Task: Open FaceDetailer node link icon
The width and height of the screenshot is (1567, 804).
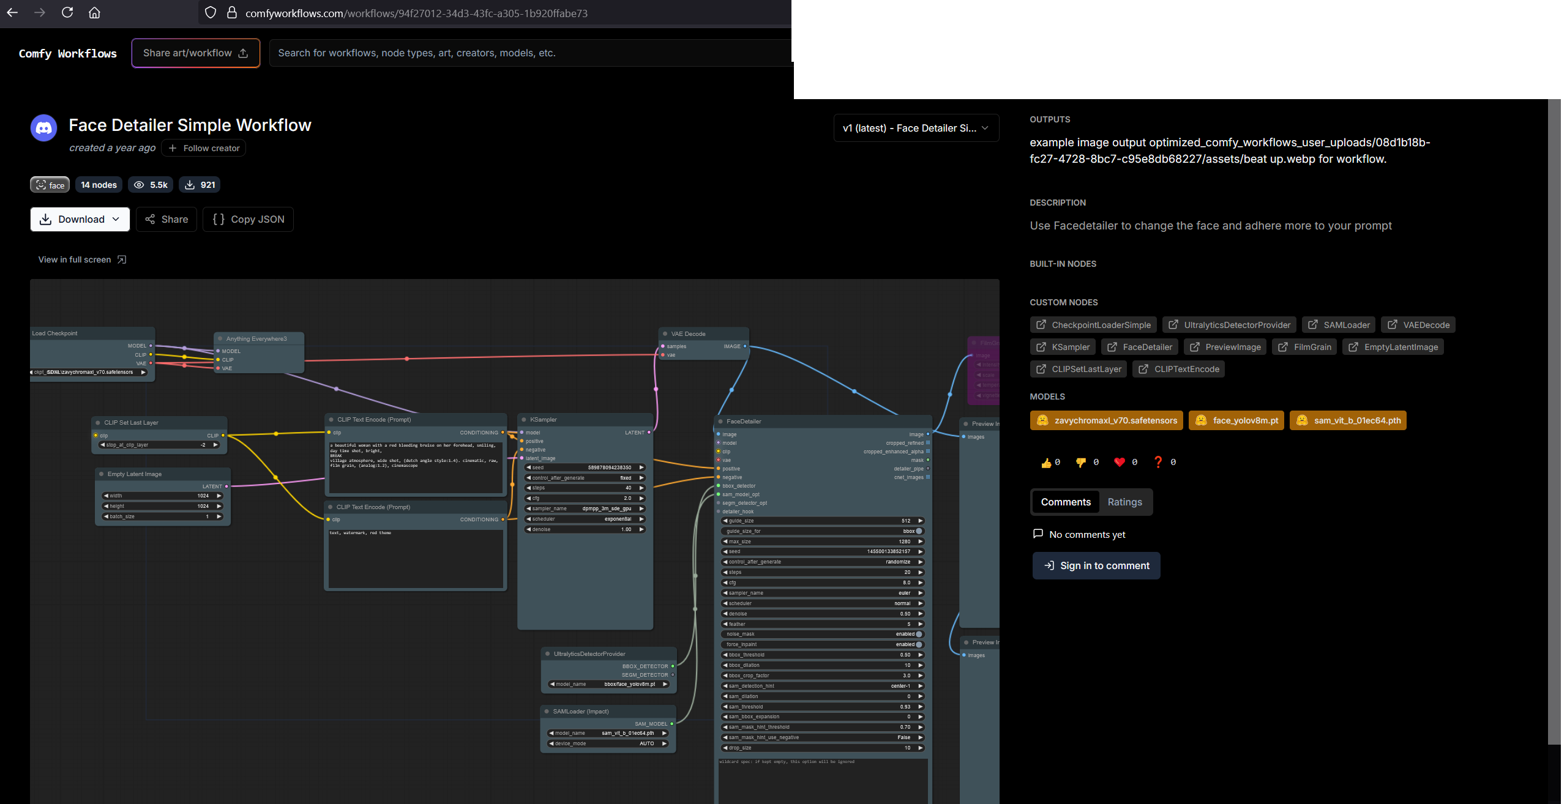Action: click(x=1112, y=347)
